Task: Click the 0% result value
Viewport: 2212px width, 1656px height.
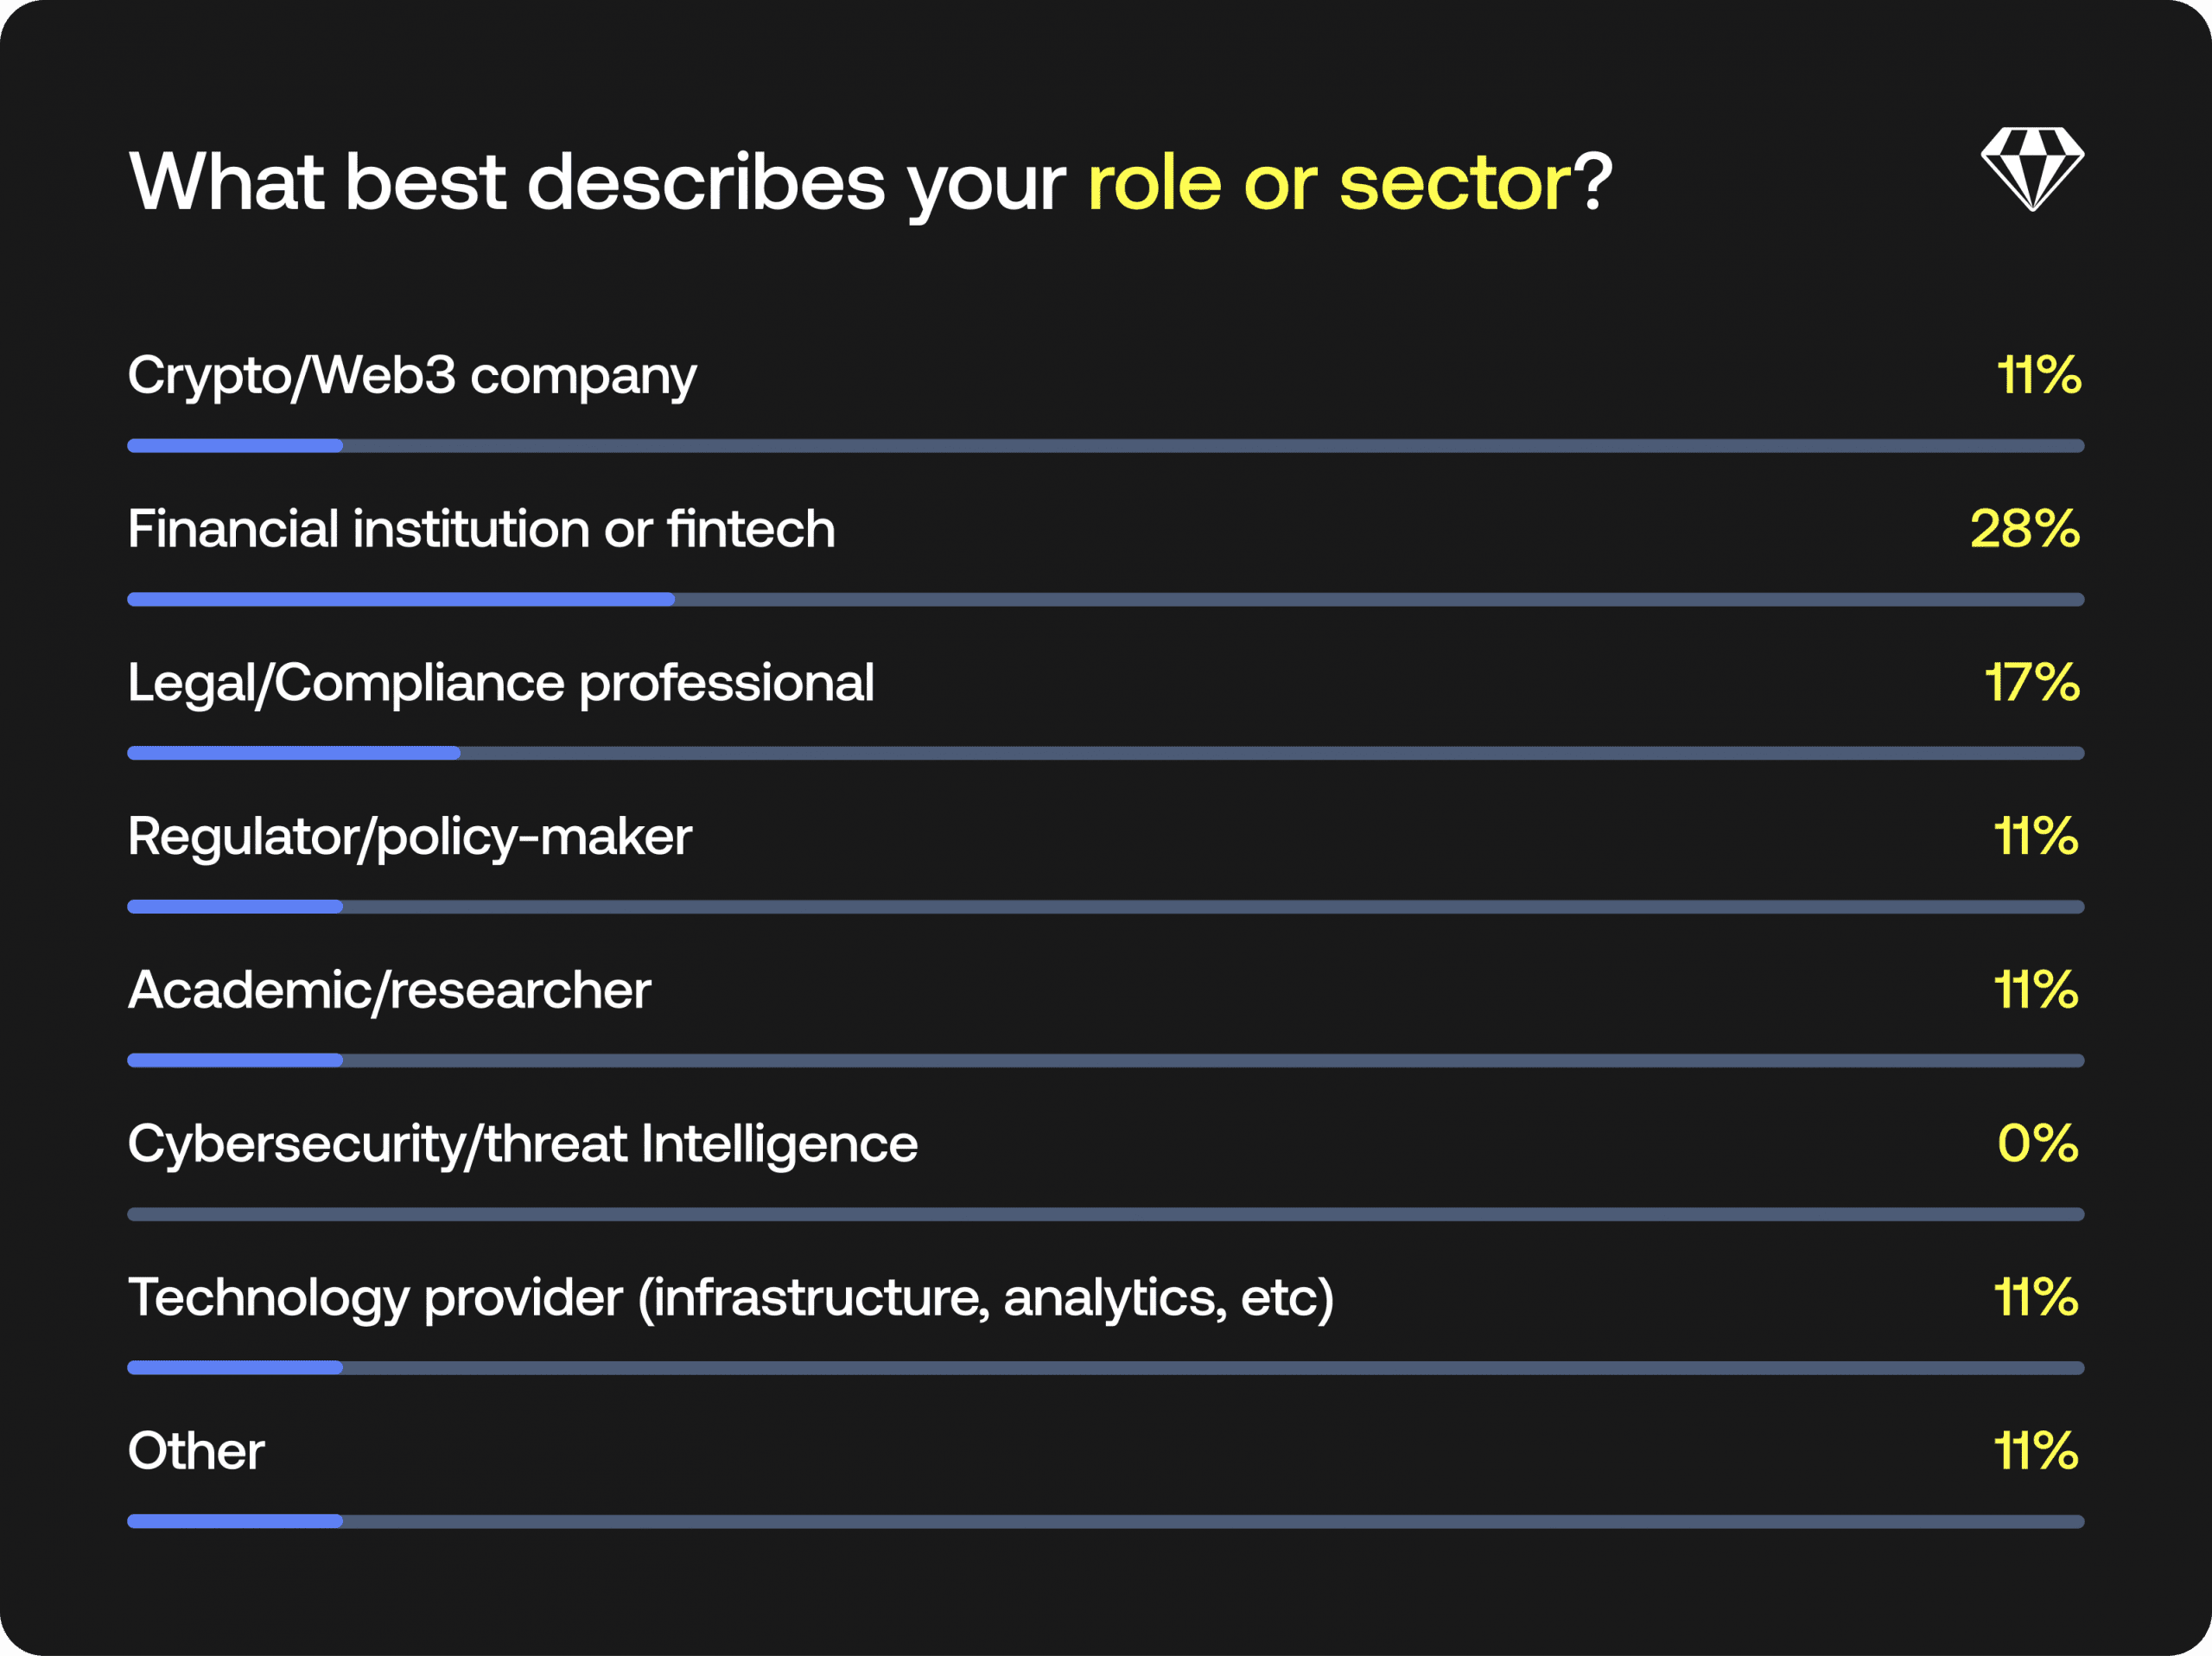Action: click(x=2037, y=1144)
